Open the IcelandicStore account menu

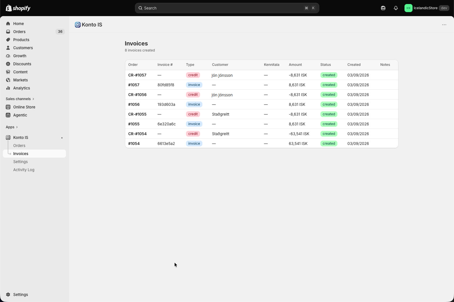(x=427, y=8)
